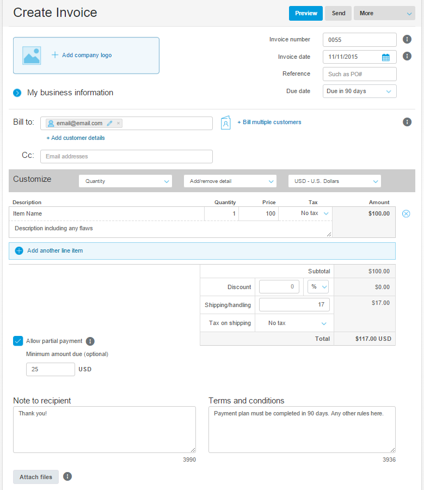Click the info icon beside Invoice number

click(407, 39)
